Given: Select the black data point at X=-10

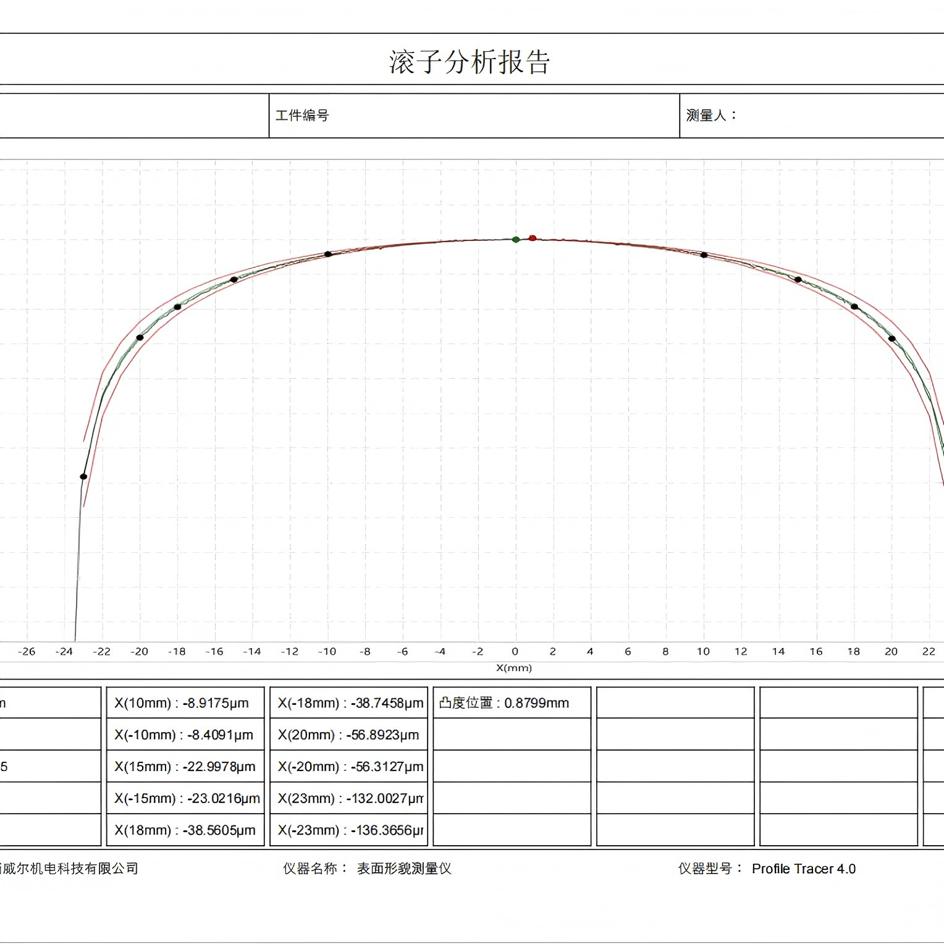Looking at the screenshot, I should click(328, 254).
